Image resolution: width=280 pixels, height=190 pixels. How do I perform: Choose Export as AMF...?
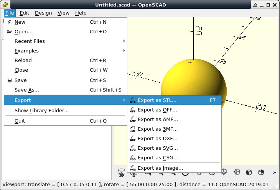[174, 120]
